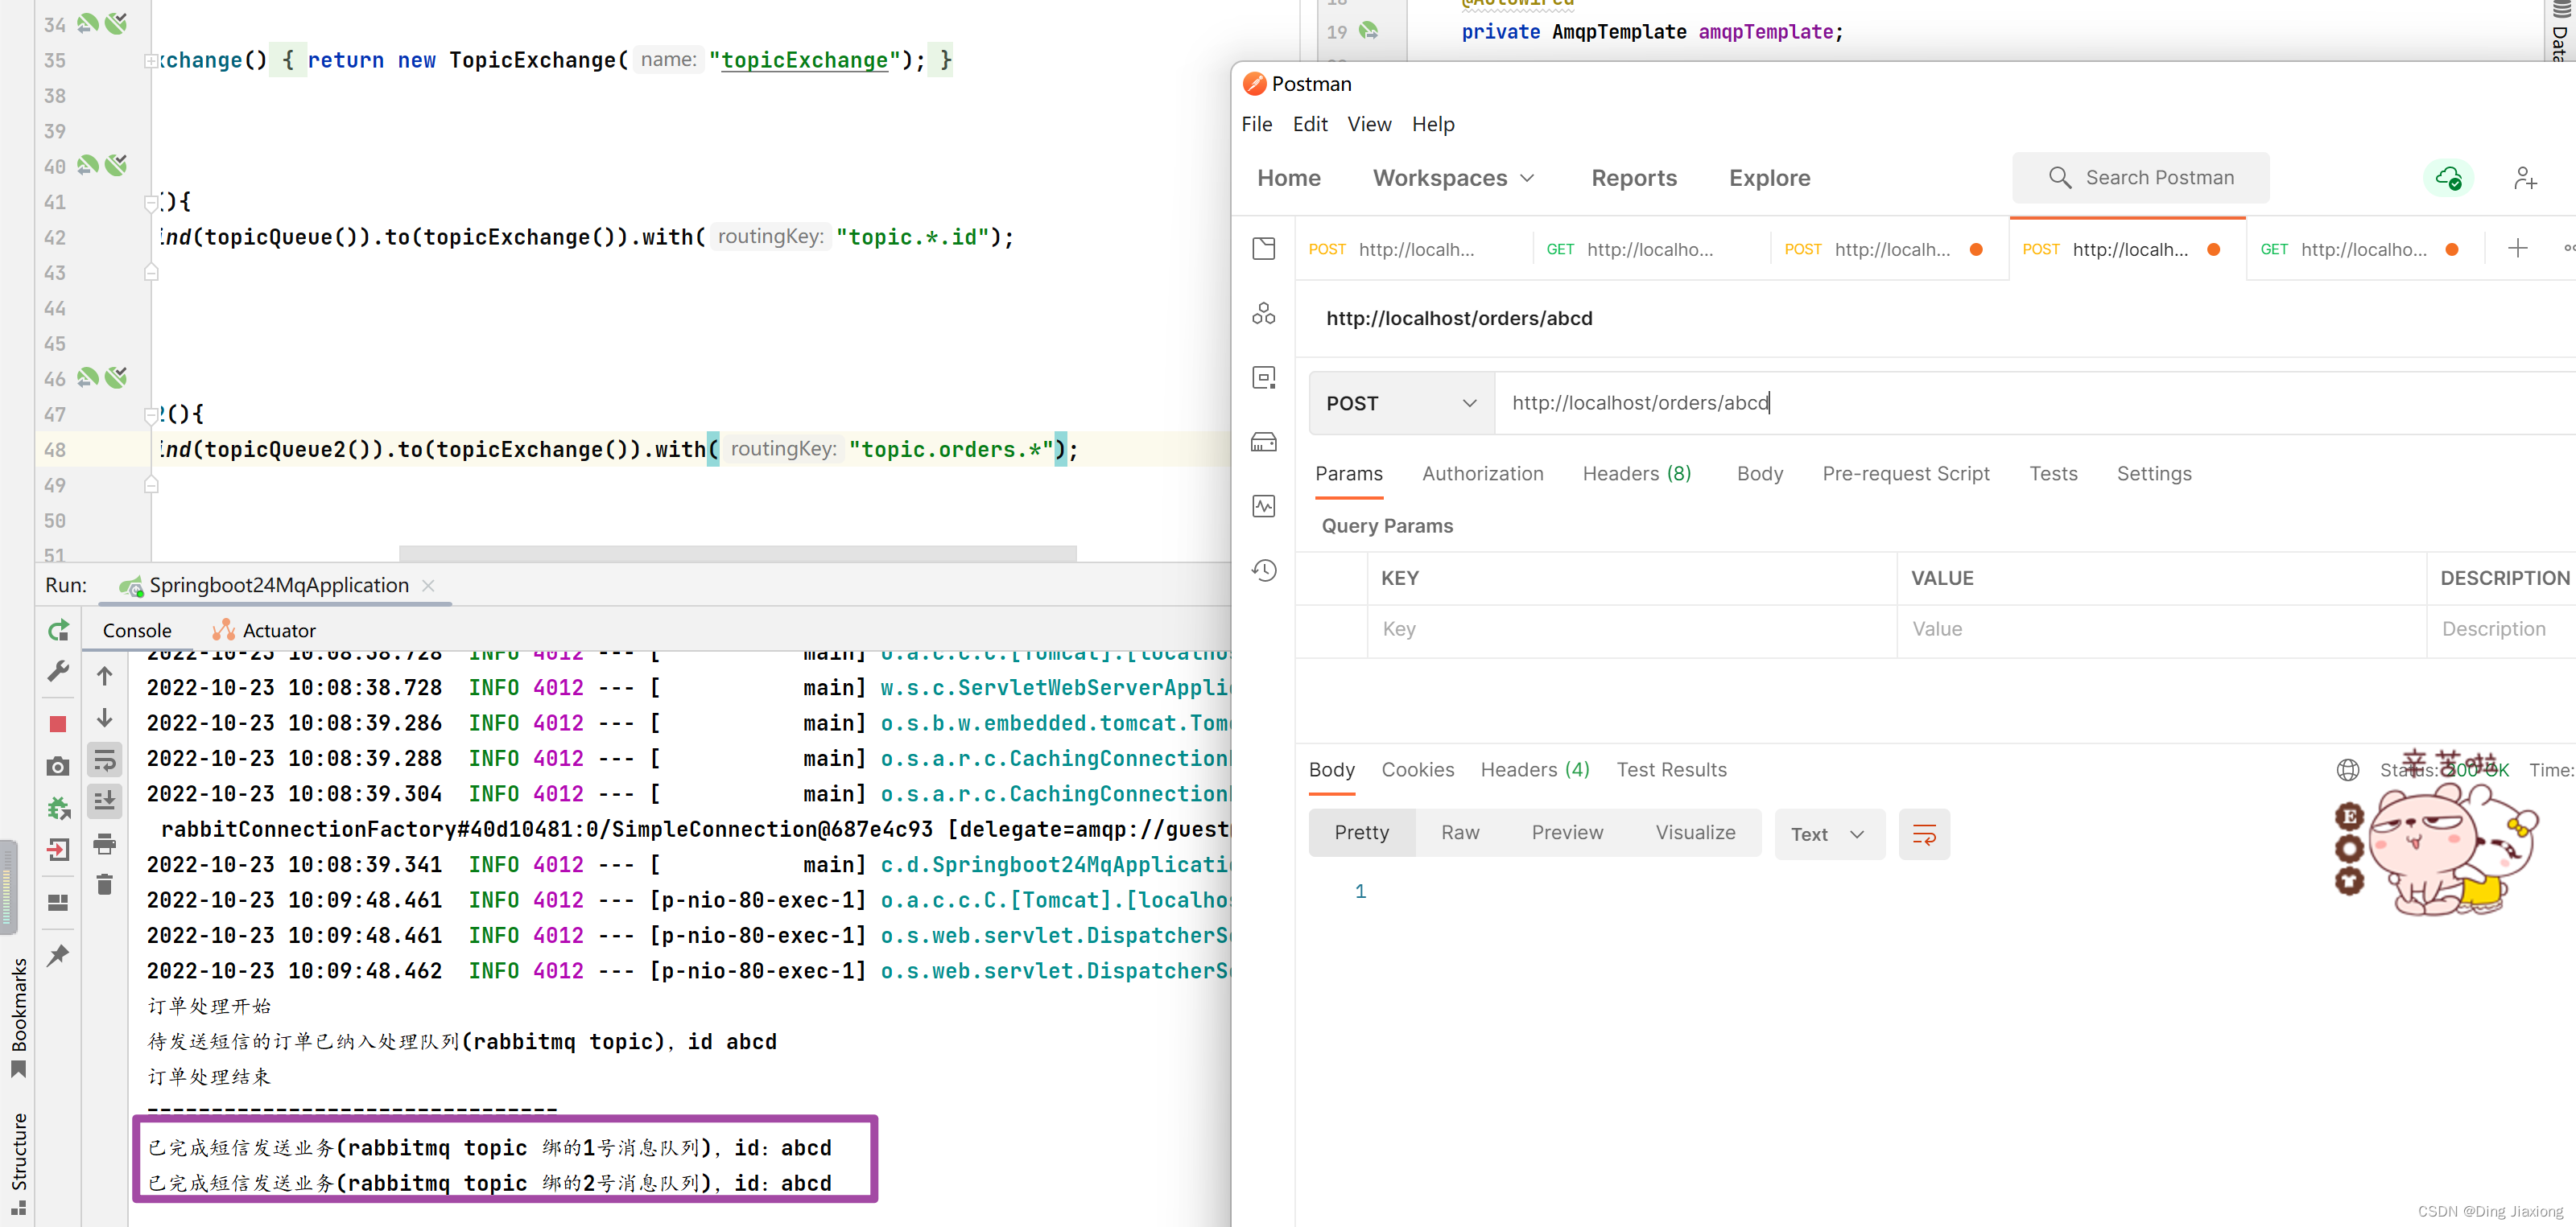
Task: Click the up arrow in console toolbar
Action: 105,677
